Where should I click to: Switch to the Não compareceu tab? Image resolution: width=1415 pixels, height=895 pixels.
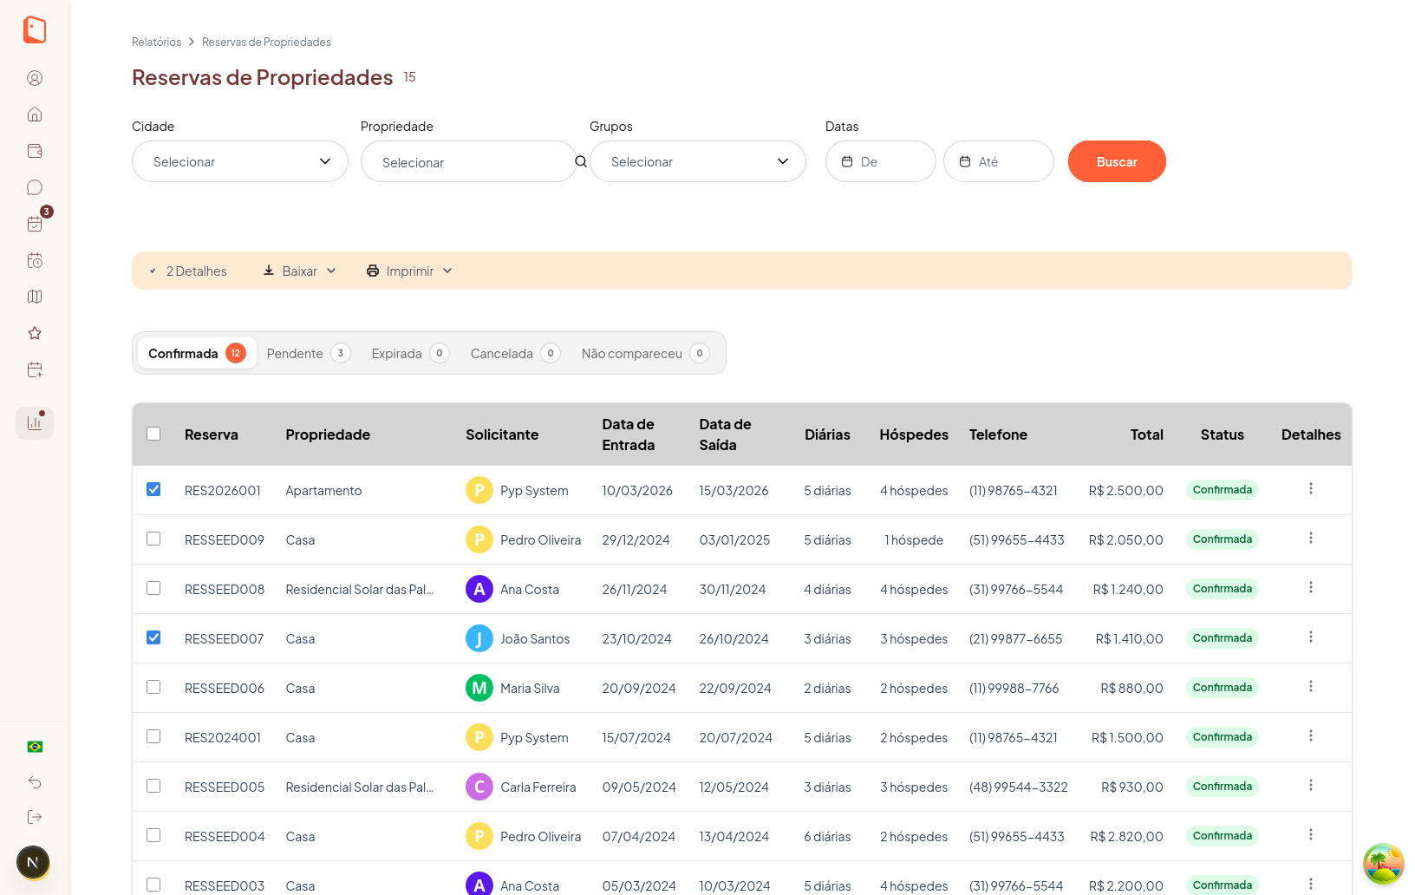[x=645, y=353]
